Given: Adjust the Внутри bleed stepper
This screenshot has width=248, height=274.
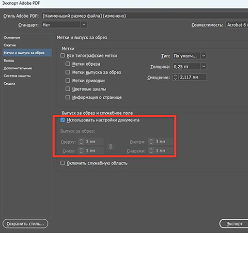Looking at the screenshot, I should (151, 142).
